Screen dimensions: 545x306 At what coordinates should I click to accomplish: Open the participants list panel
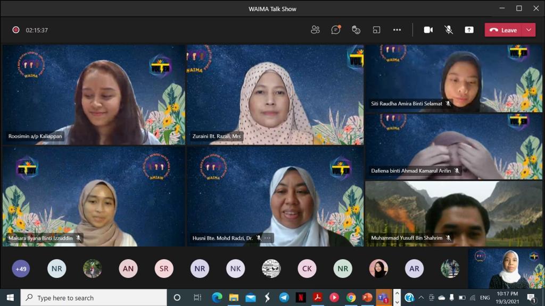315,30
